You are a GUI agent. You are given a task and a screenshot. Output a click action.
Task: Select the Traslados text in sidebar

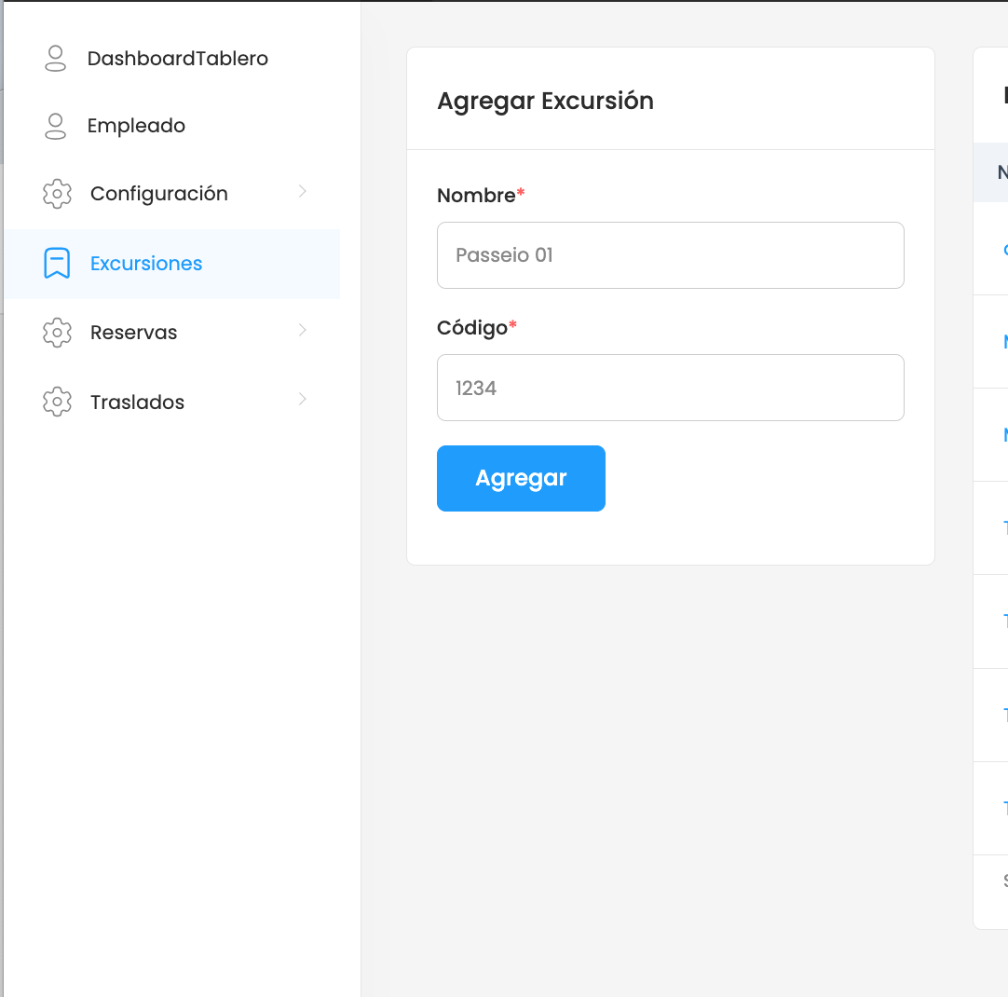click(137, 403)
